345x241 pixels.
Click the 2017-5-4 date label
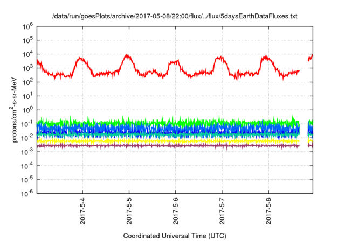coord(82,211)
